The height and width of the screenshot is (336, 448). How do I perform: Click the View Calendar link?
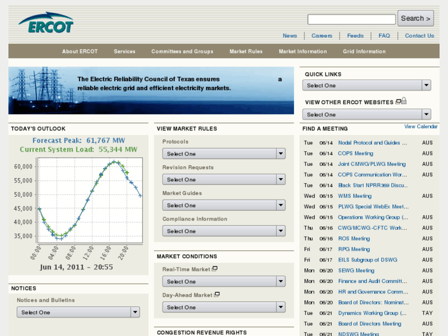[x=420, y=126]
